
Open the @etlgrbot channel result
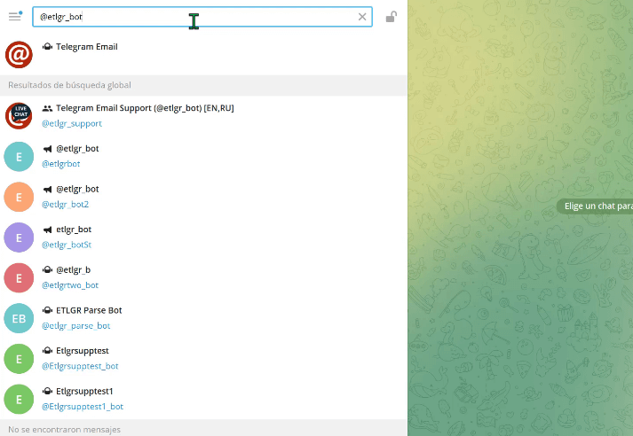pyautogui.click(x=203, y=156)
